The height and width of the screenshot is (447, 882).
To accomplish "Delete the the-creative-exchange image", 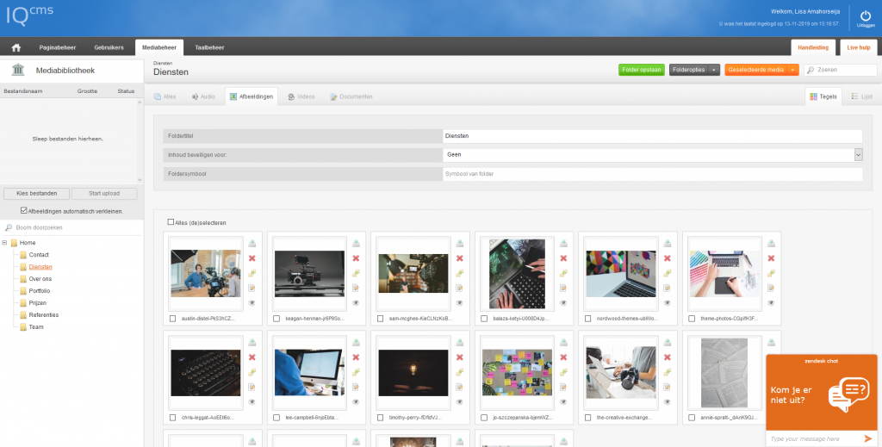I will pos(668,357).
